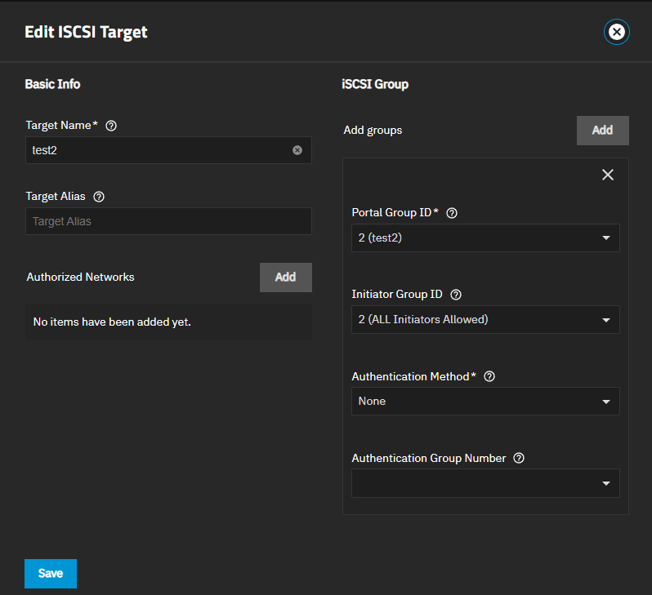Open the Portal Group ID dropdown
Screen dimensions: 652x595
(485, 238)
